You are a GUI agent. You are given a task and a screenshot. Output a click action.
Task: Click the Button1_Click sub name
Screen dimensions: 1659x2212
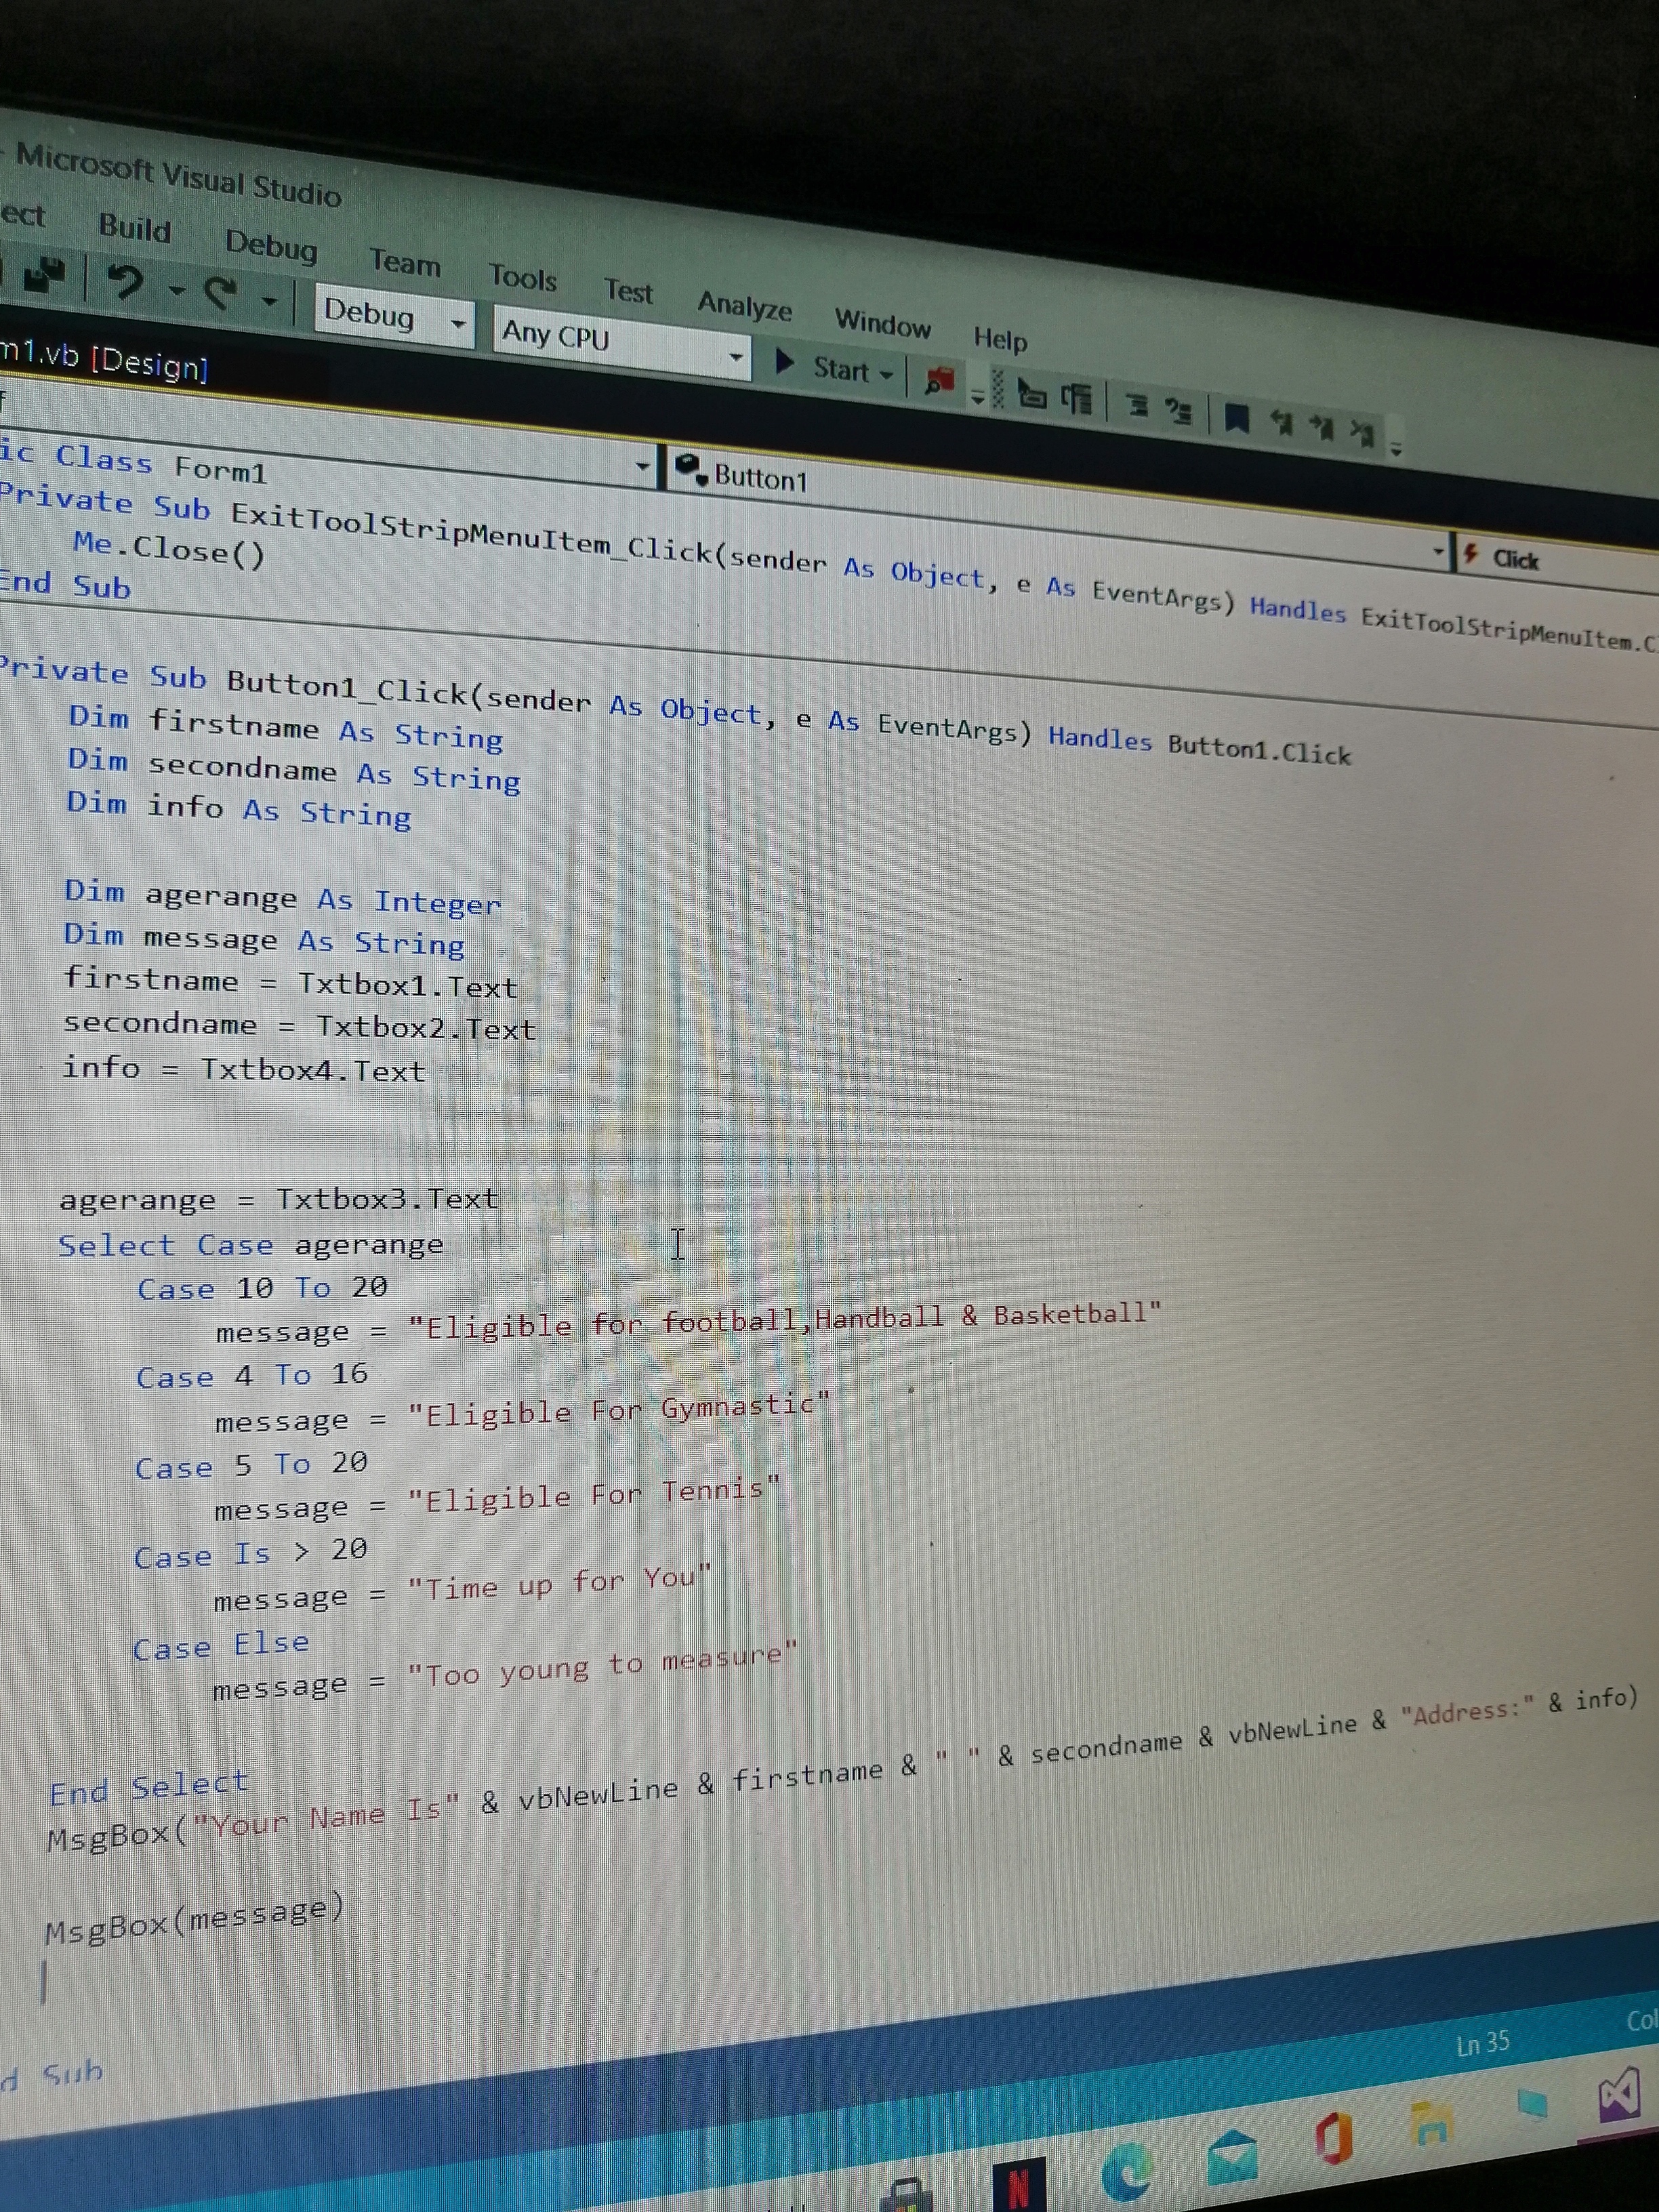tap(346, 687)
